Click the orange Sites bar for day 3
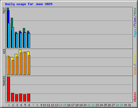Screen dimensions: 138x108 [x=17, y=66]
